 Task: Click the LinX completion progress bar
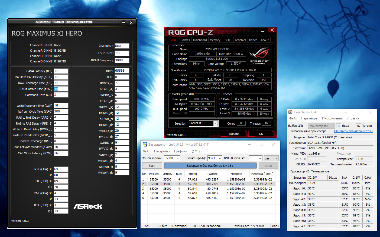point(210,166)
